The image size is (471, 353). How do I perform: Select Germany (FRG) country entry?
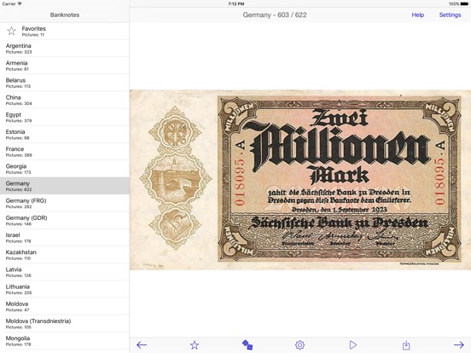coord(65,203)
